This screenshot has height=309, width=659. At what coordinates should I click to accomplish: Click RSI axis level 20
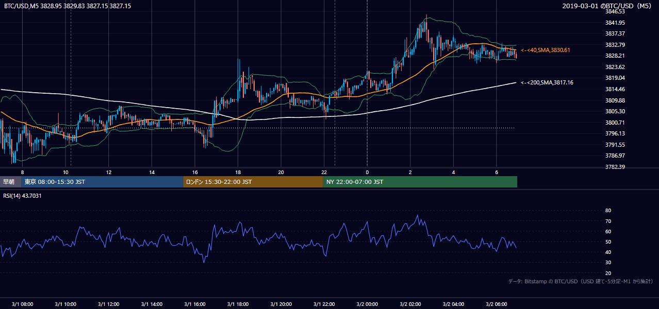608,273
